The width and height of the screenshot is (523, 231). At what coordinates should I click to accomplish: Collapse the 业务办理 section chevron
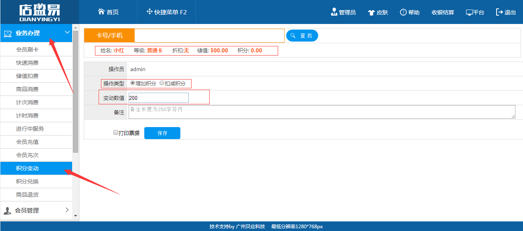[x=67, y=33]
